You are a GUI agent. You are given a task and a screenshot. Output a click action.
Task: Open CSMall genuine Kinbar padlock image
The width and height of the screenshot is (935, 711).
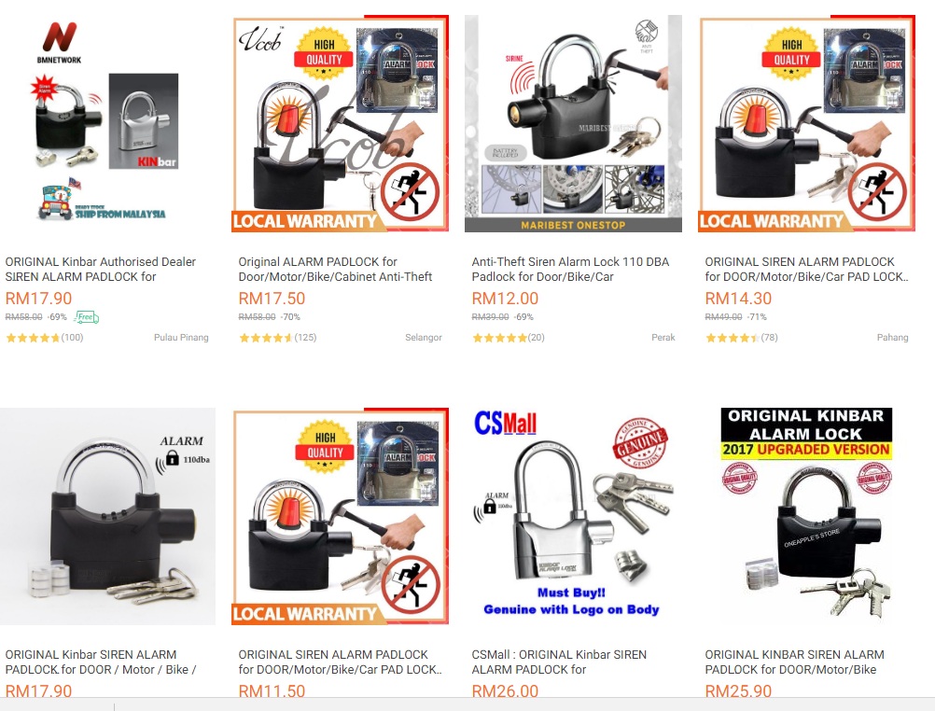coord(573,517)
